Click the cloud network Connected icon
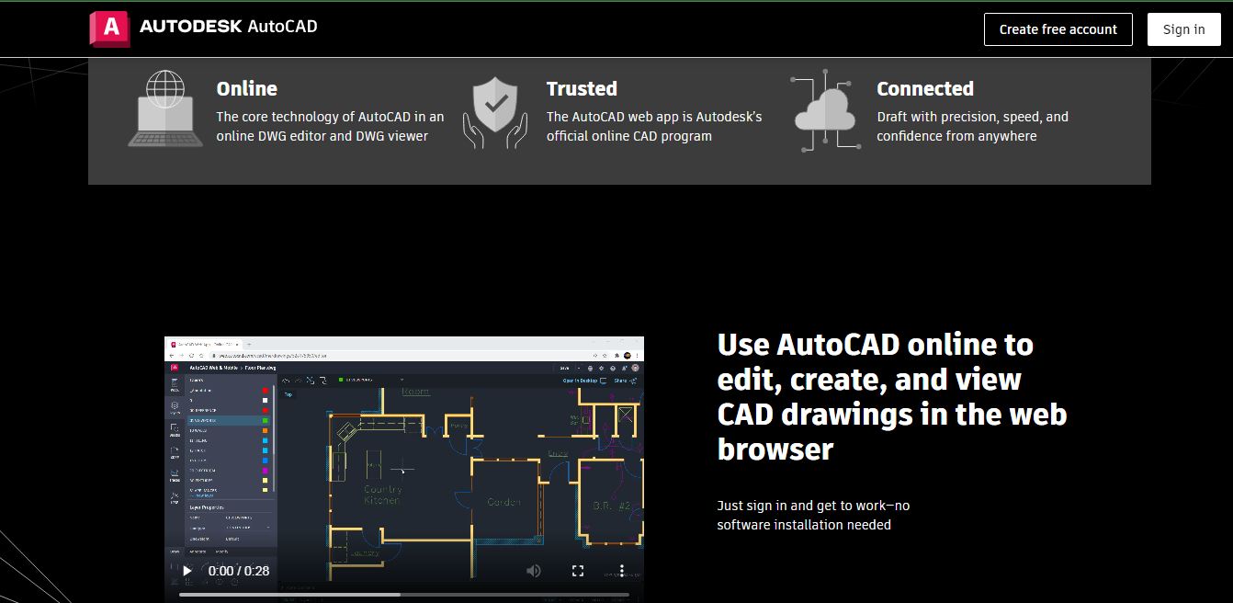 pyautogui.click(x=825, y=110)
